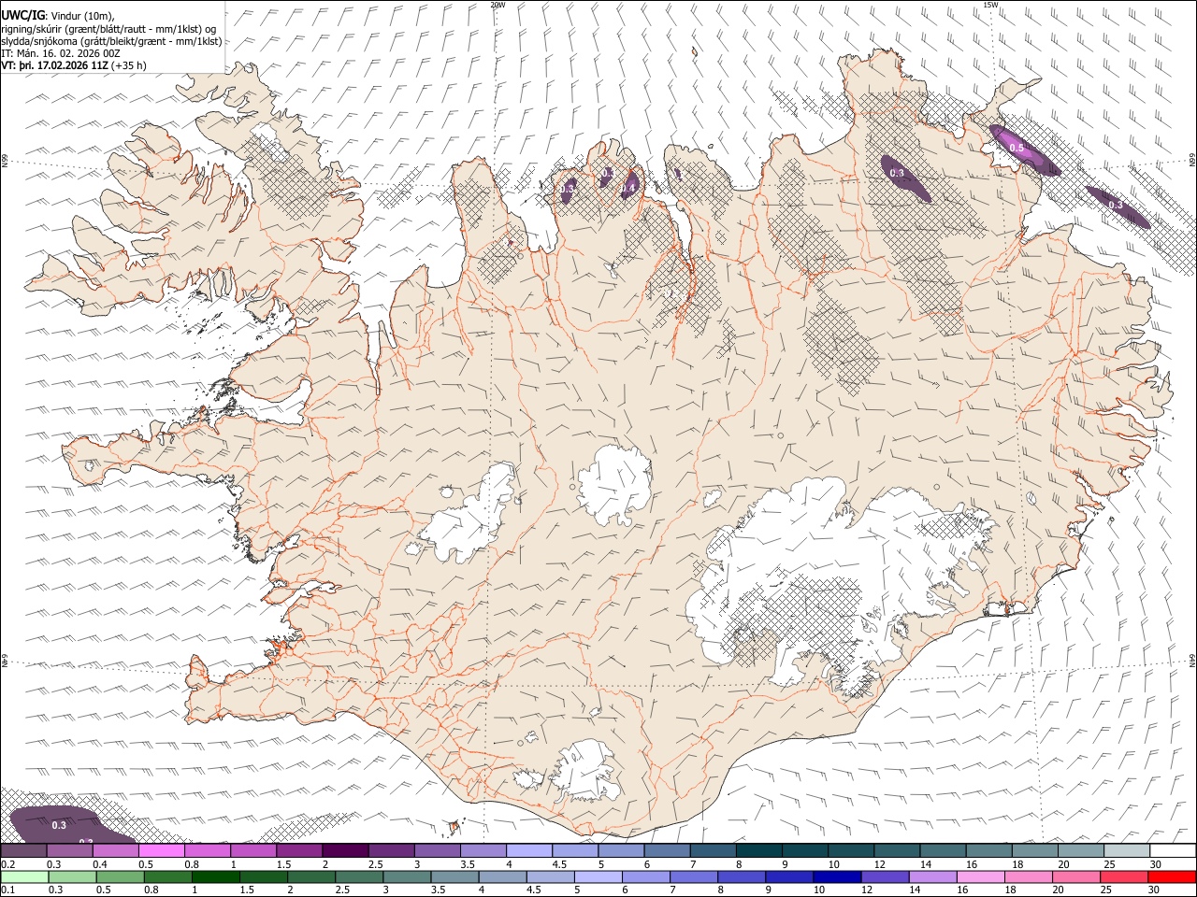Image resolution: width=1197 pixels, height=897 pixels.
Task: Click the 0.4 label on the upper legend scale
Action: tap(100, 864)
